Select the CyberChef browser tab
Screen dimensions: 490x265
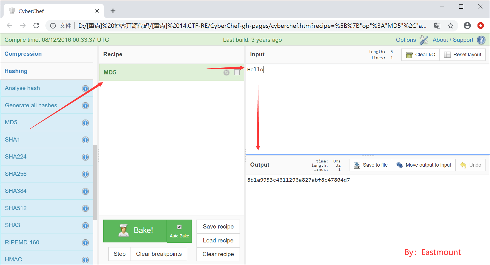(54, 11)
